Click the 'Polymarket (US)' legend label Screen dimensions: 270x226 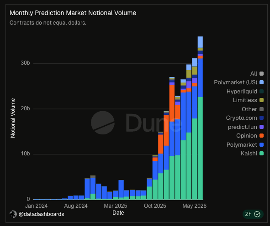click(235, 82)
